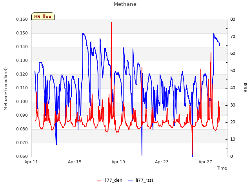Click the 10 RSSI axis value

coord(233,139)
